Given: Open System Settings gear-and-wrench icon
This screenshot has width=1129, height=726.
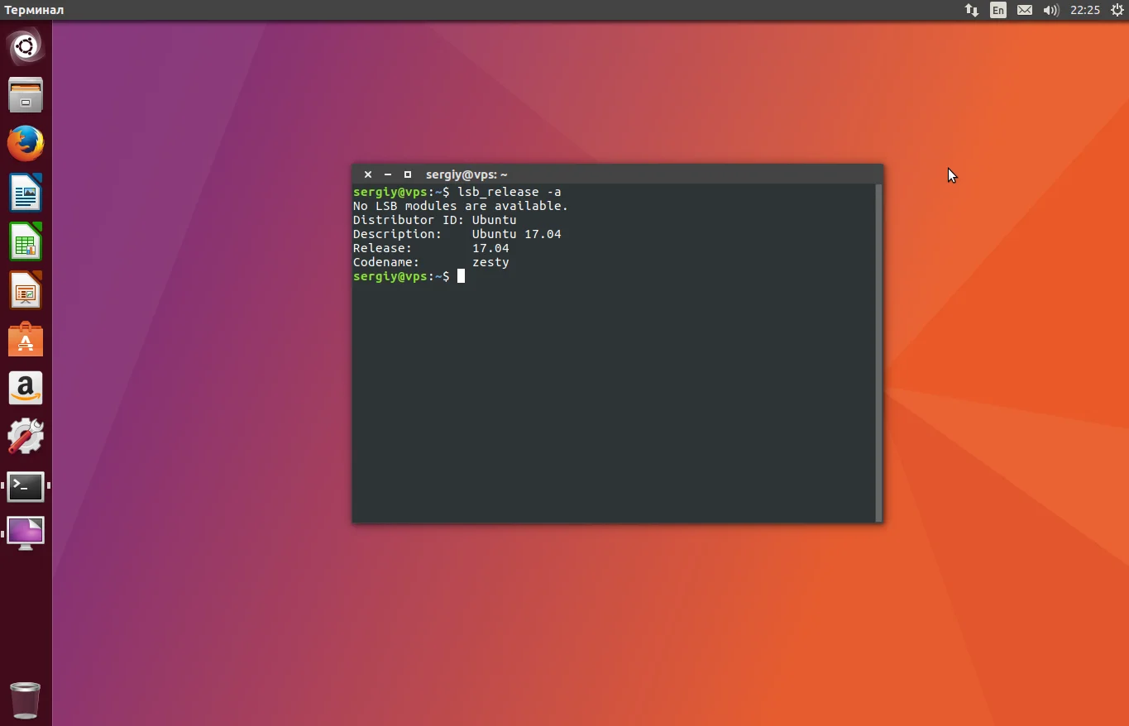Looking at the screenshot, I should point(26,437).
